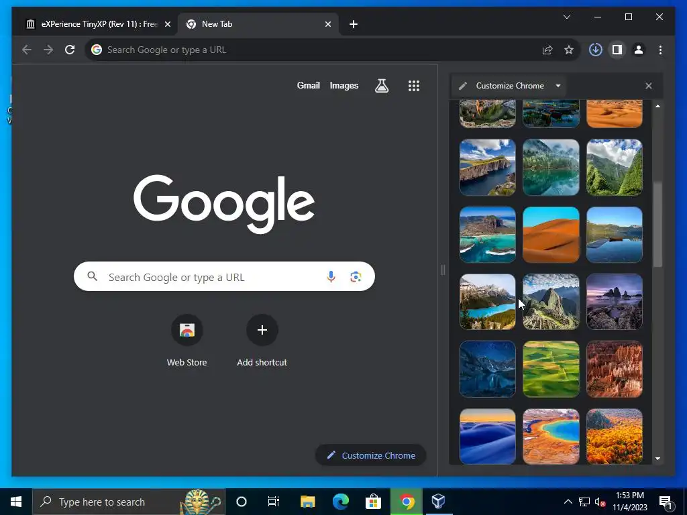Choose the autumn orange forest wallpaper
This screenshot has width=687, height=515.
[615, 436]
